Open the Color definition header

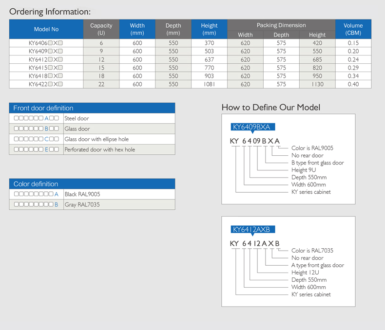pyautogui.click(x=92, y=184)
